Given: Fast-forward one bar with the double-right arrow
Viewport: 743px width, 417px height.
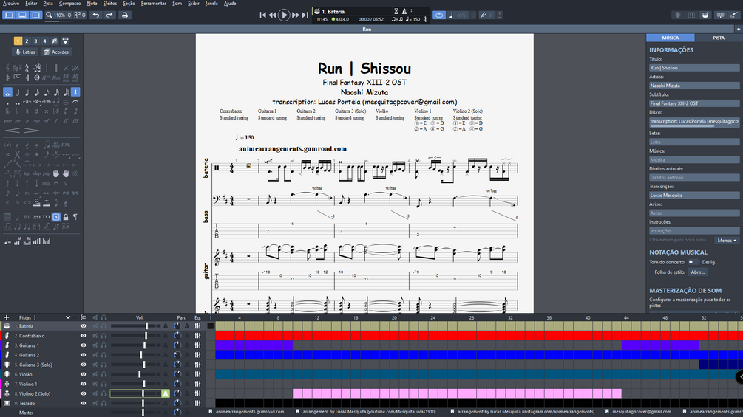Looking at the screenshot, I should click(296, 15).
